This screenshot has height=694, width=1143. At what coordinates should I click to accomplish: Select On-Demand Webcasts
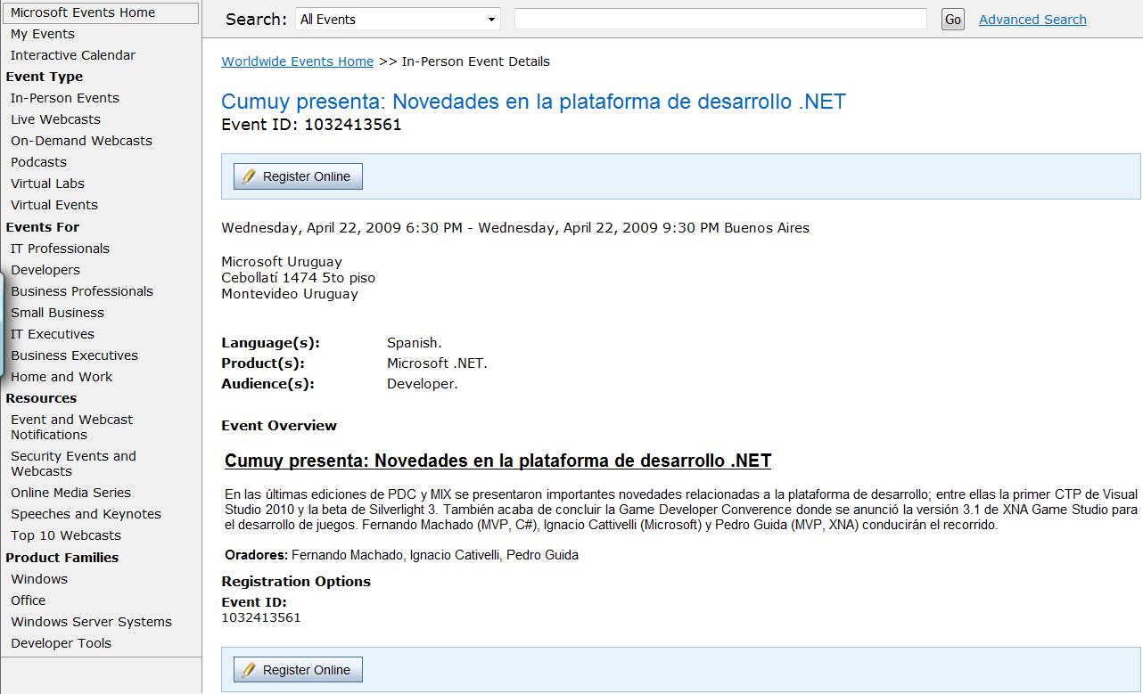click(81, 141)
